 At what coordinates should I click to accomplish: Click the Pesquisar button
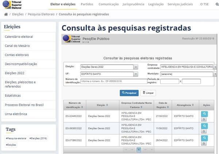point(129,93)
